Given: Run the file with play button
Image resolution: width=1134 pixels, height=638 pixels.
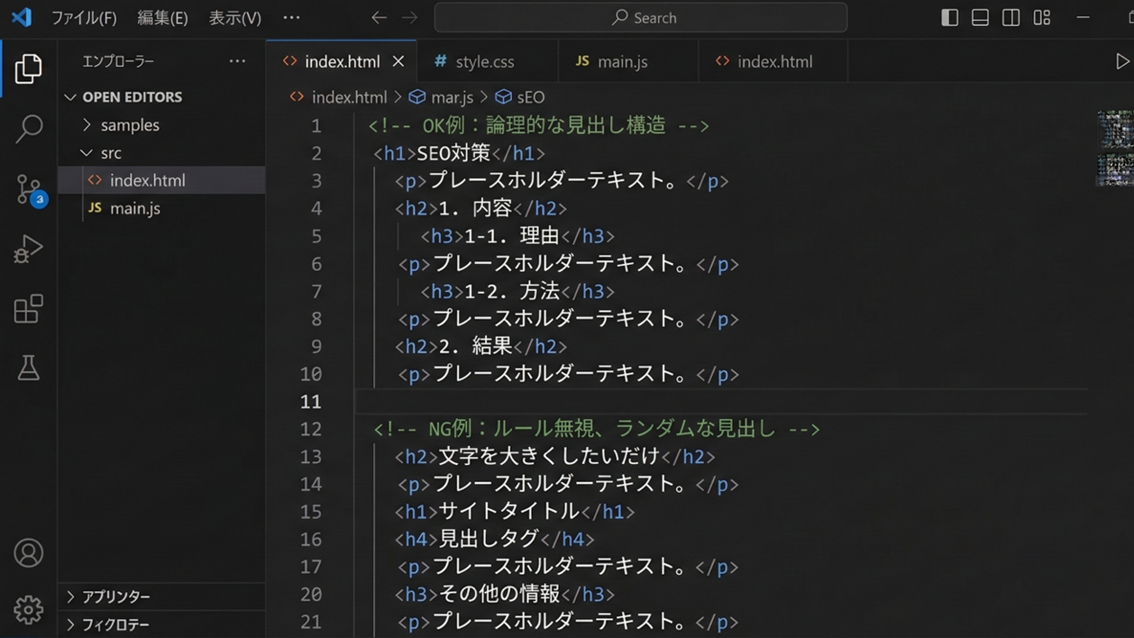Looking at the screenshot, I should (x=1121, y=61).
